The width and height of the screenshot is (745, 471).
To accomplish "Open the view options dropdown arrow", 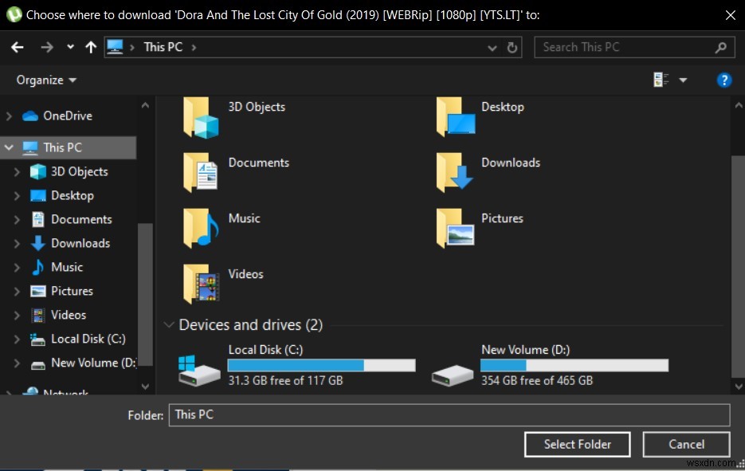I will [x=682, y=80].
